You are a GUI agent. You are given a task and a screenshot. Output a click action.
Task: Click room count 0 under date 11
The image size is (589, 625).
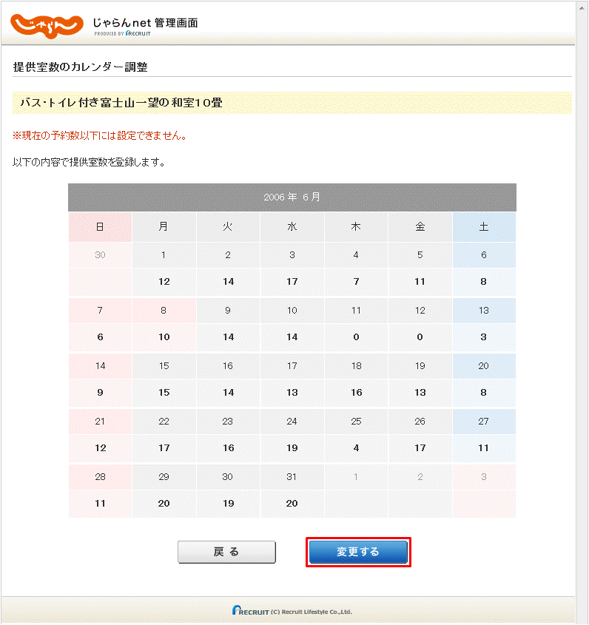356,337
